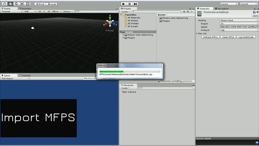This screenshot has width=259, height=146.
Task: Toggle scene lighting button
Action: tap(44, 11)
